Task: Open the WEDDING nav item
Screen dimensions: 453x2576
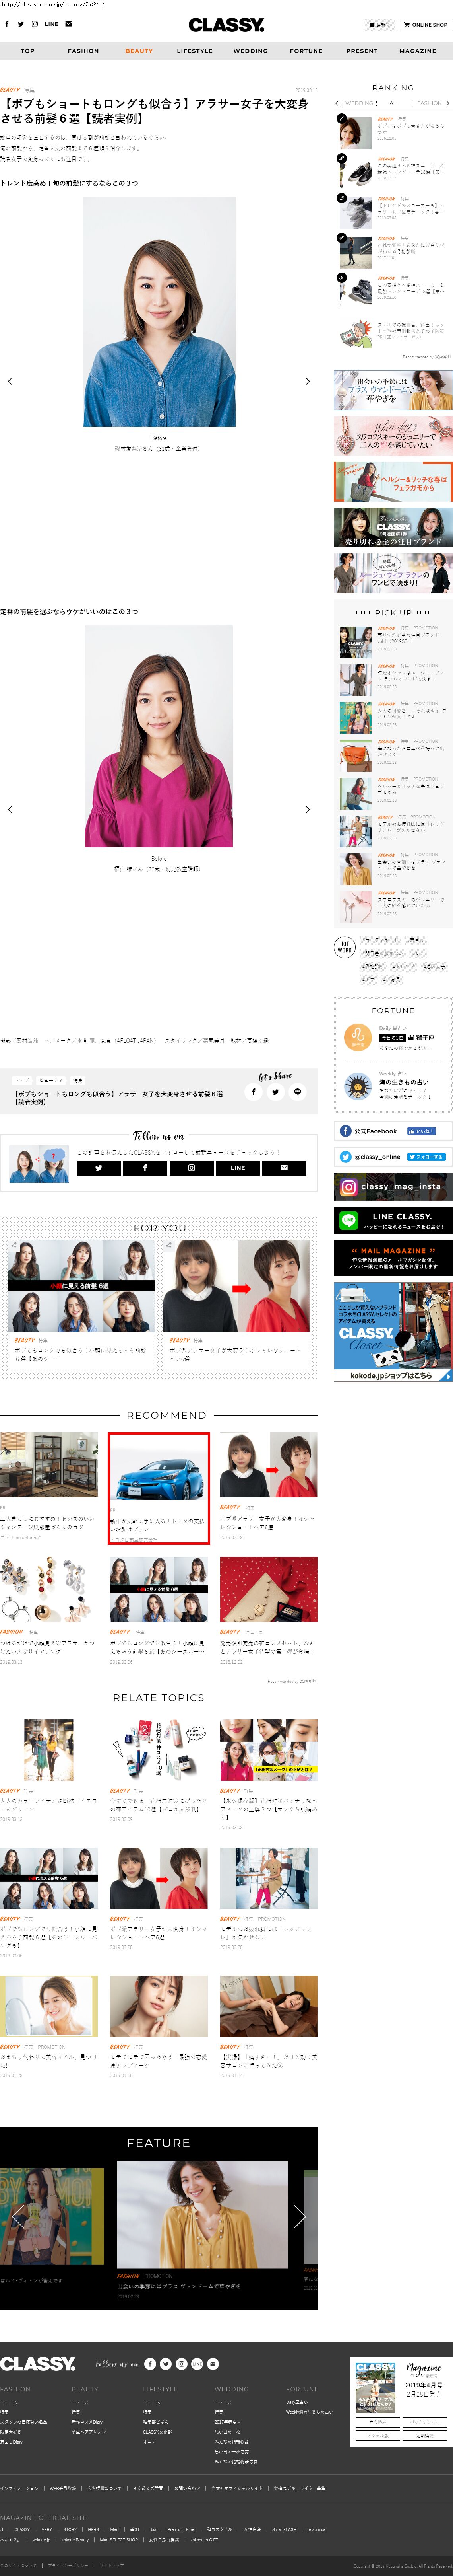Action: (x=250, y=50)
